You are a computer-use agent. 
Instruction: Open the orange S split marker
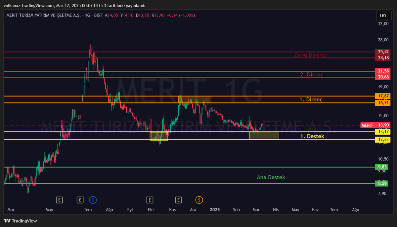coord(199,200)
